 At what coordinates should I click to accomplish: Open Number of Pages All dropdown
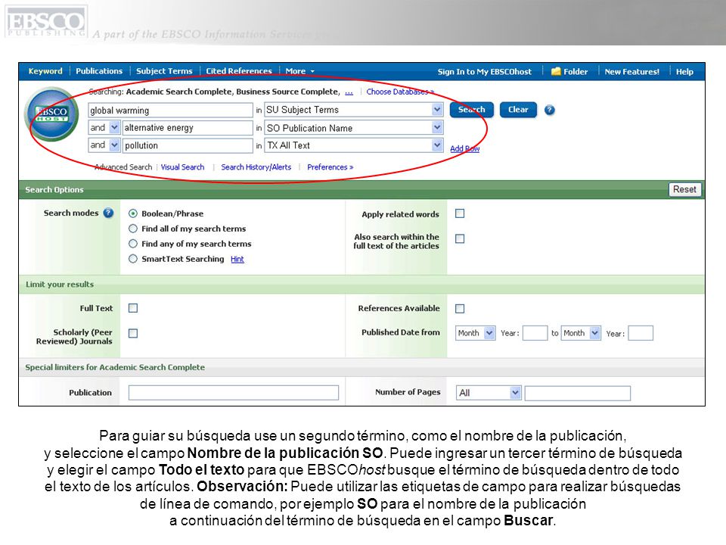(489, 393)
